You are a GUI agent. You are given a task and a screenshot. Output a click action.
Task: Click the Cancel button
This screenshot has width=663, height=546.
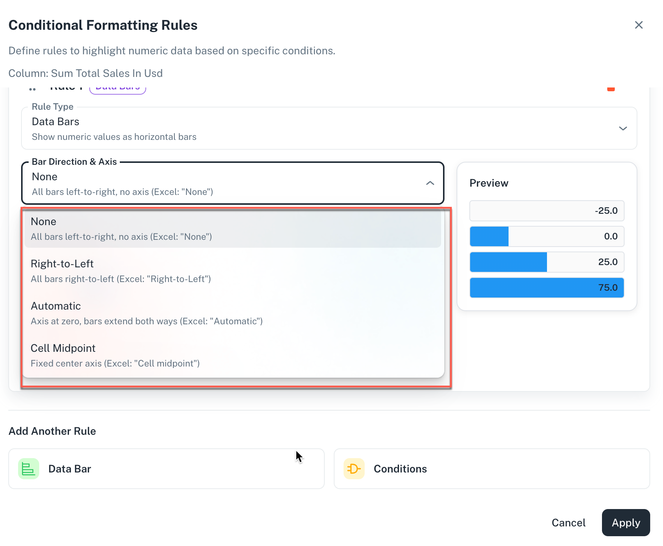tap(568, 523)
